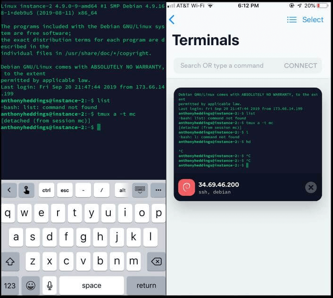The width and height of the screenshot is (333, 298).
Task: Hide the keyboard with the keyboard icon
Action: pos(140,190)
